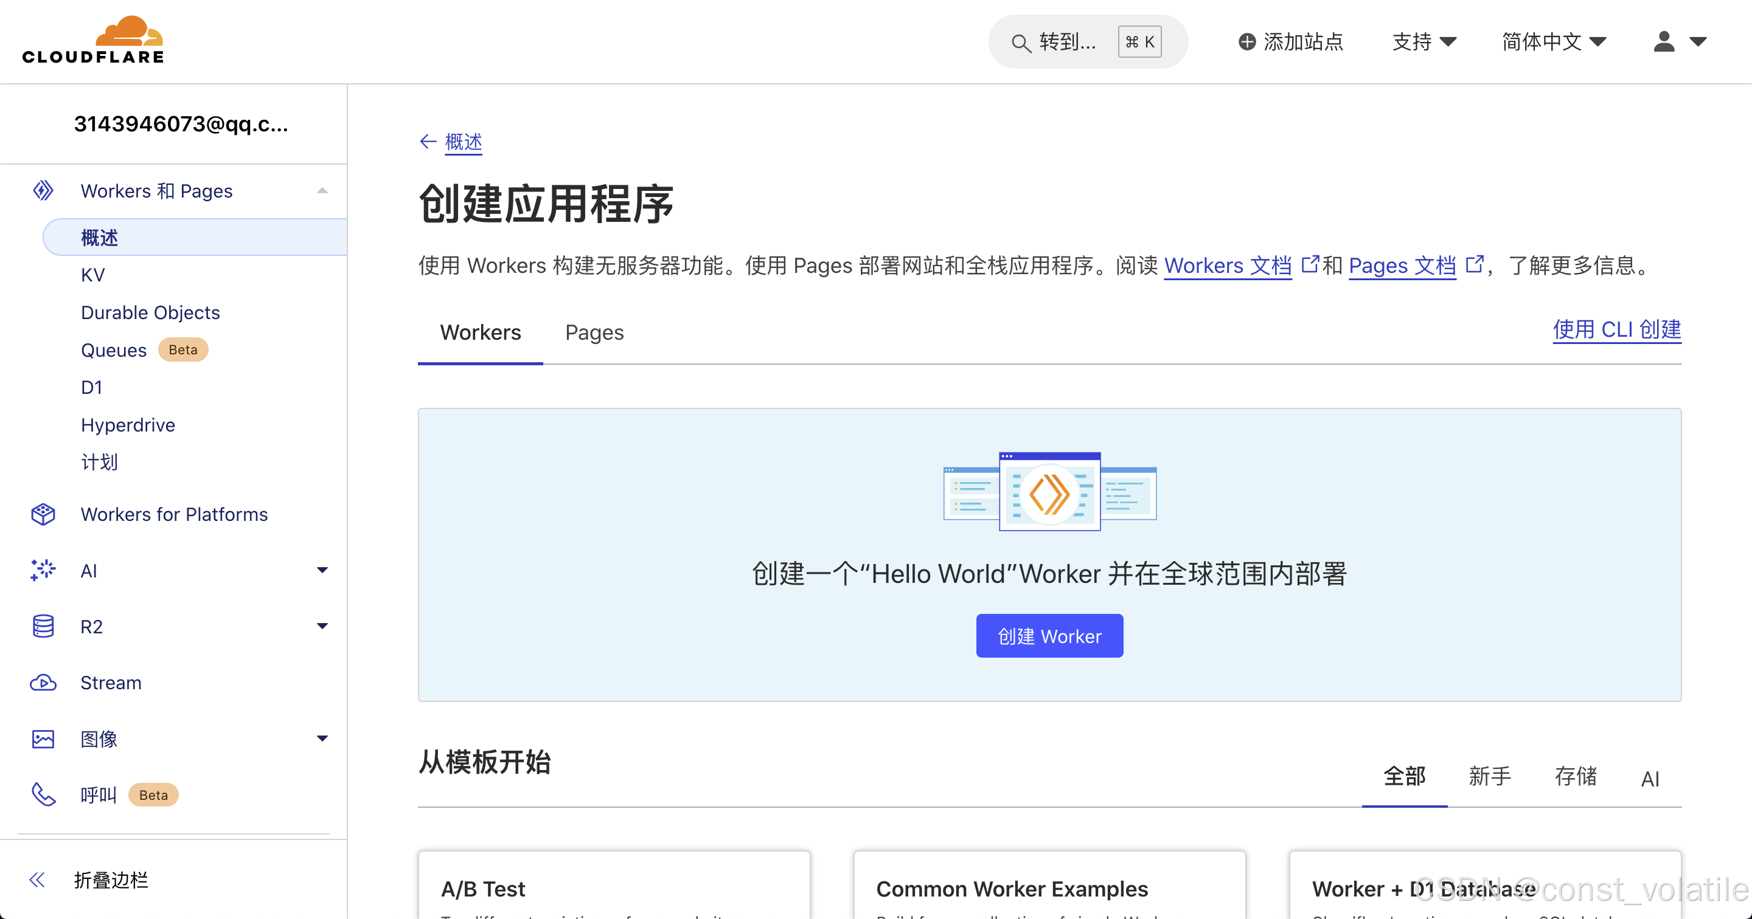1752x919 pixels.
Task: Open the 支持 dropdown menu
Action: coord(1424,41)
